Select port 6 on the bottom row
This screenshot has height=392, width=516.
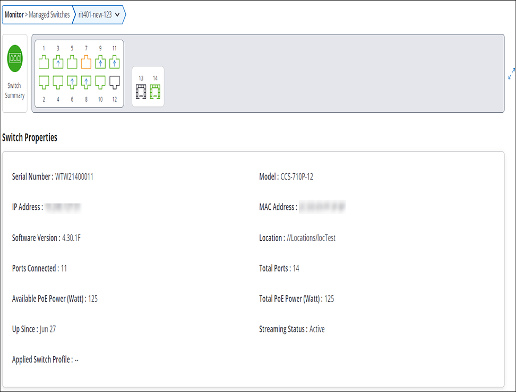click(x=72, y=83)
